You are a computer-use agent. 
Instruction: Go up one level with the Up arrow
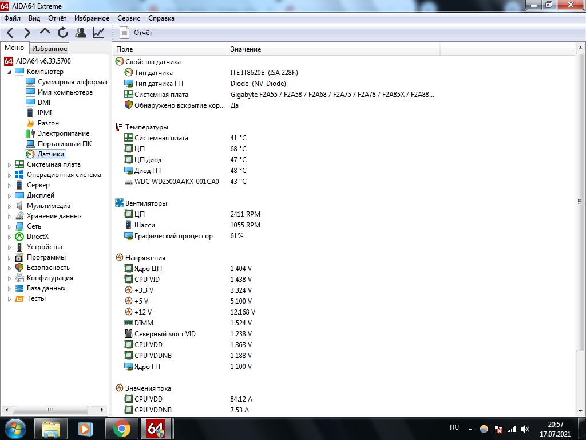(45, 32)
